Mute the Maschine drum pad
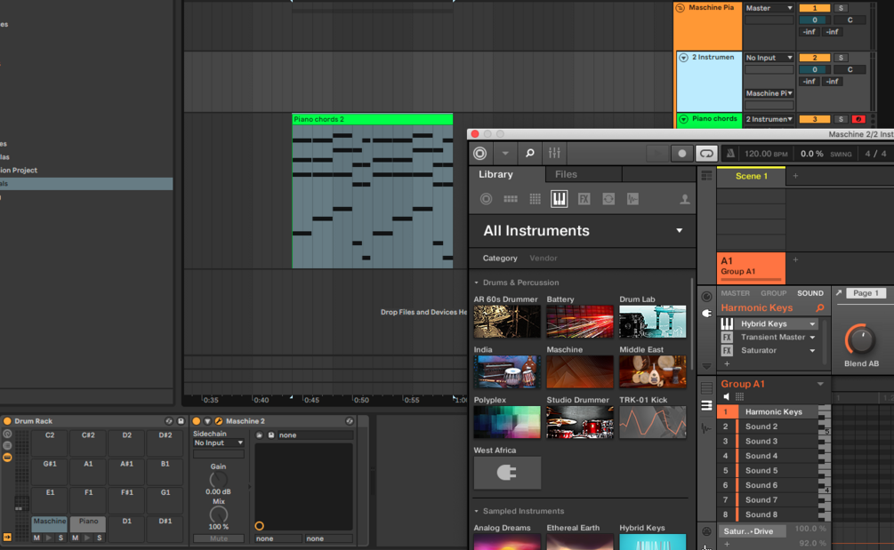The width and height of the screenshot is (894, 550). click(36, 538)
